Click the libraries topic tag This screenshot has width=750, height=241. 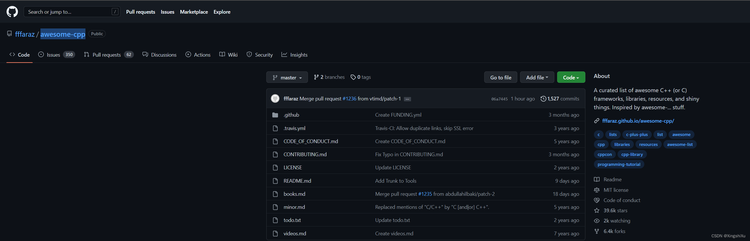tap(622, 145)
